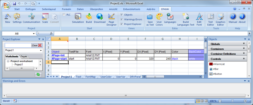Open User Colors palette
Image resolution: width=253 pixels, height=105 pixels.
tap(159, 17)
